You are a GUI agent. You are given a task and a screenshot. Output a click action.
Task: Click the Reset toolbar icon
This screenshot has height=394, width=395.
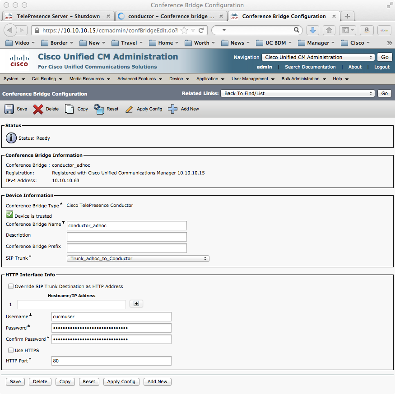(99, 109)
